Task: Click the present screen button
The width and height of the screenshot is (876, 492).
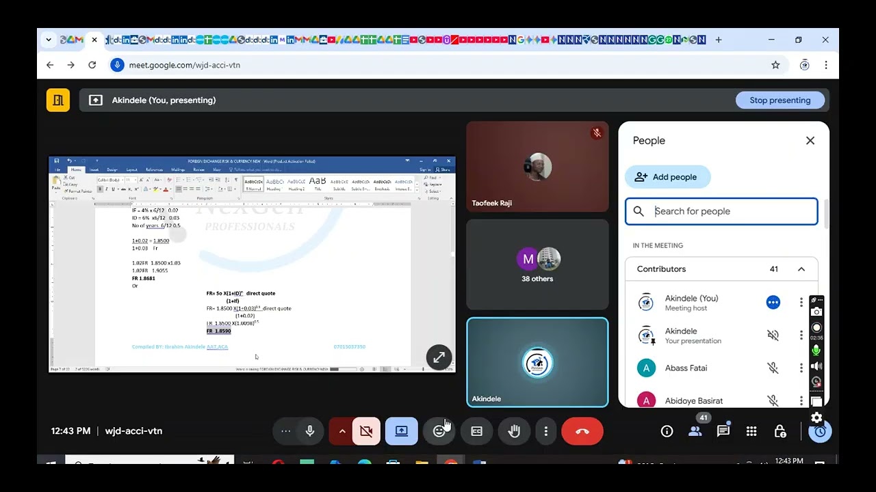Action: pos(402,431)
